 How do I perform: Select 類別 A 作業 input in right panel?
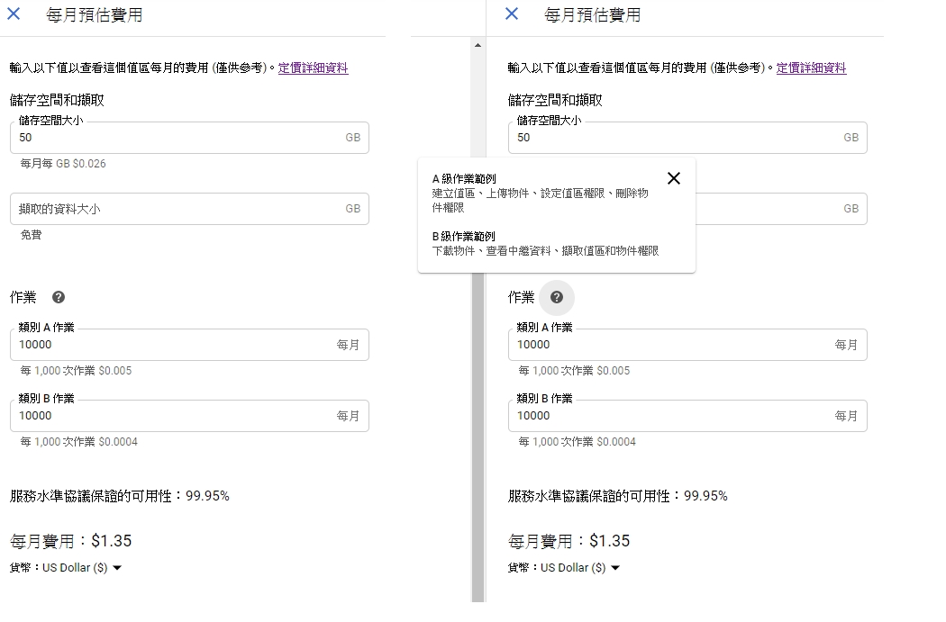[671, 345]
